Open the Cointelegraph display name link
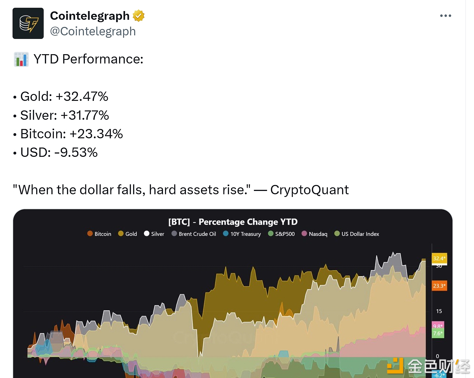 click(89, 16)
